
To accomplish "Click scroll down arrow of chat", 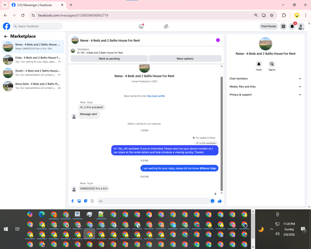I will point(221,193).
